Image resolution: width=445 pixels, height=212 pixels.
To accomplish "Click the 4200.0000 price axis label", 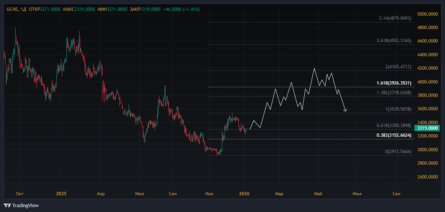I will pos(427,68).
